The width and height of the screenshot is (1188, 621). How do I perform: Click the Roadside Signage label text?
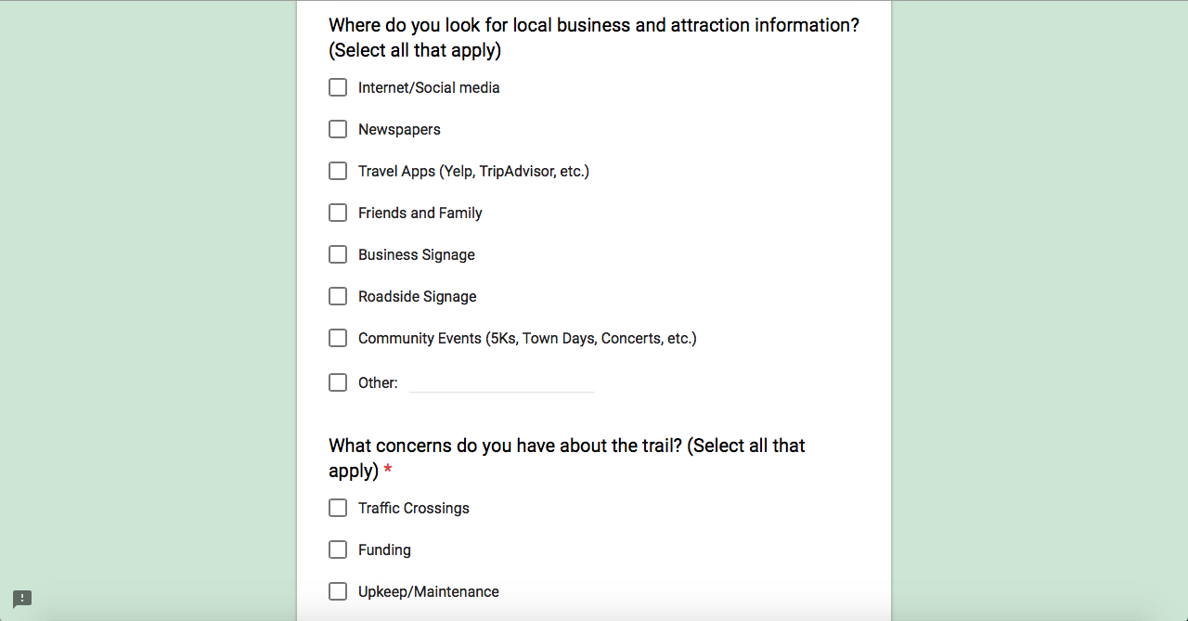(x=418, y=297)
